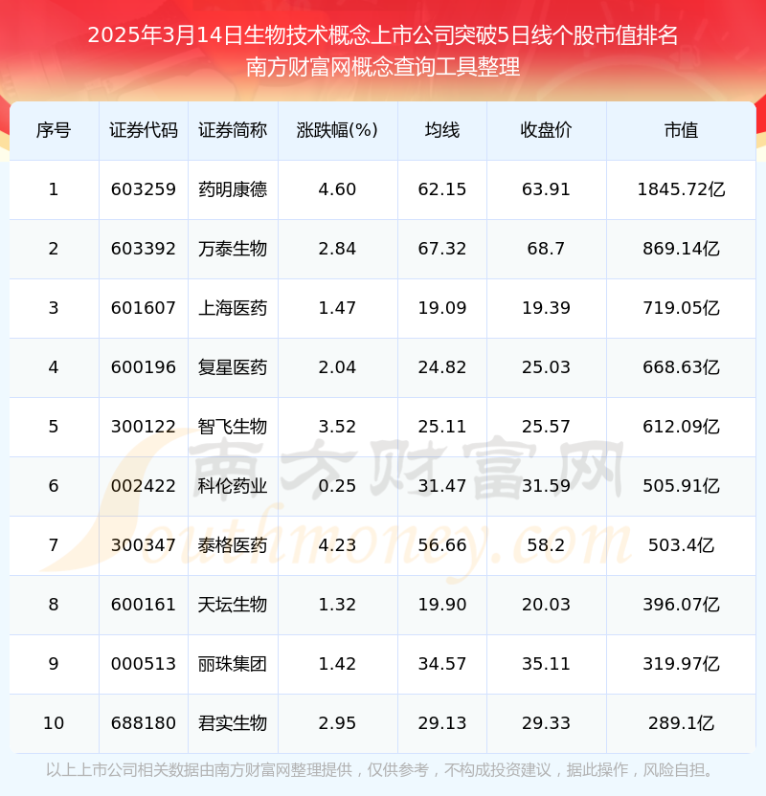Click the subtitle 南方财富网概念查询工具整理

point(383,67)
